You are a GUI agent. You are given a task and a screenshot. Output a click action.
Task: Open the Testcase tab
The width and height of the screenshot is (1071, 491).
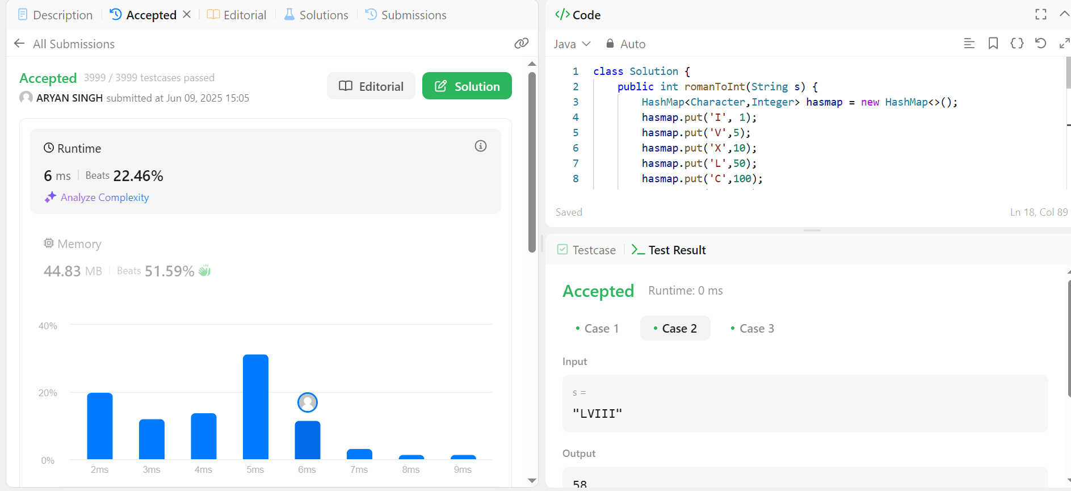(587, 250)
